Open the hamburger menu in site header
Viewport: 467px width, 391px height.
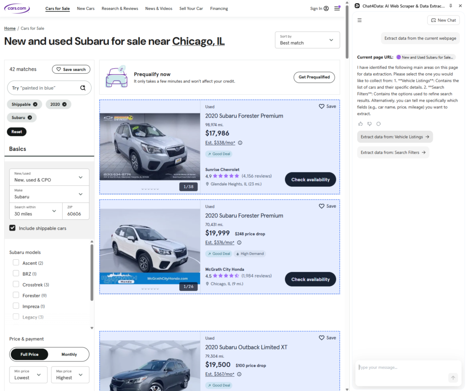pyautogui.click(x=337, y=8)
